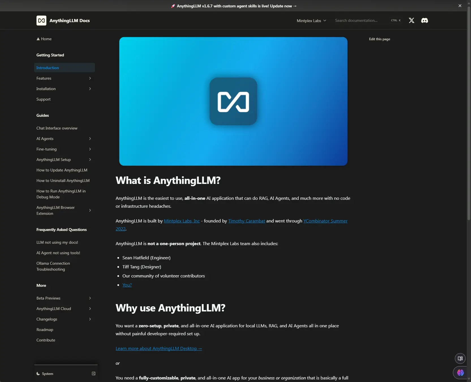Click the sidebar collapse icon next to System
This screenshot has width=471, height=382.
tap(94, 373)
